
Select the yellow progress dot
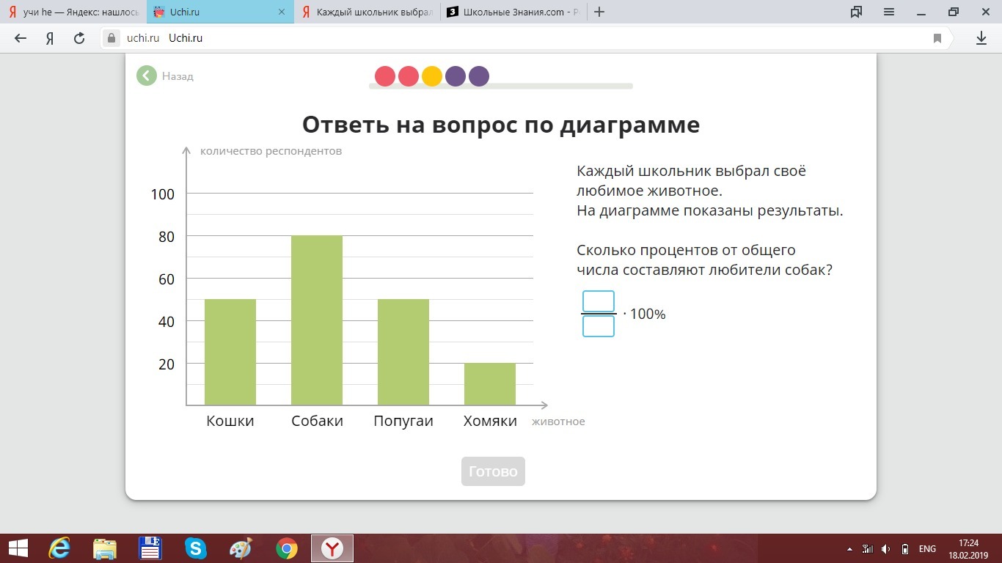[x=432, y=76]
